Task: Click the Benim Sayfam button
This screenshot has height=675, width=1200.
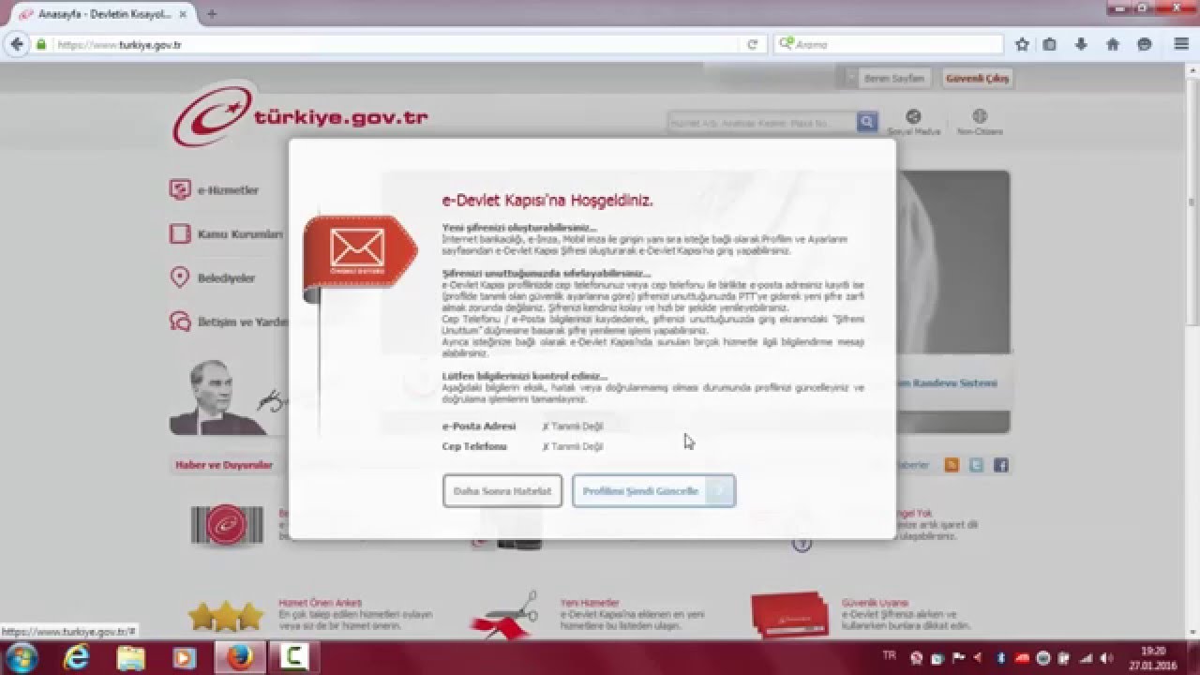Action: (x=893, y=78)
